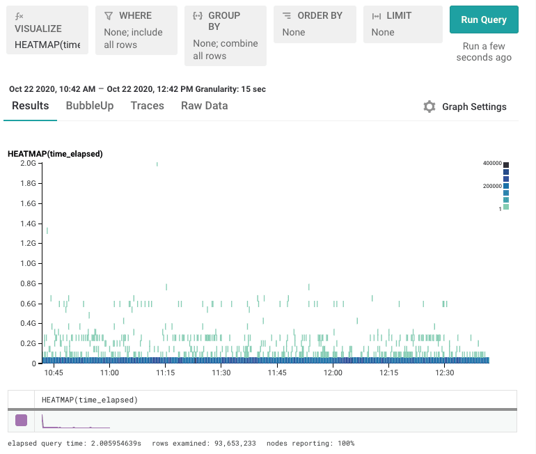The image size is (536, 454).
Task: Click the WHERE filter funnel icon
Action: pos(108,15)
